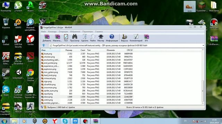Image resolution: width=222 pixels, height=124 pixels.
Task: Open the Просмотр (View) tool
Action: pyautogui.click(x=75, y=38)
